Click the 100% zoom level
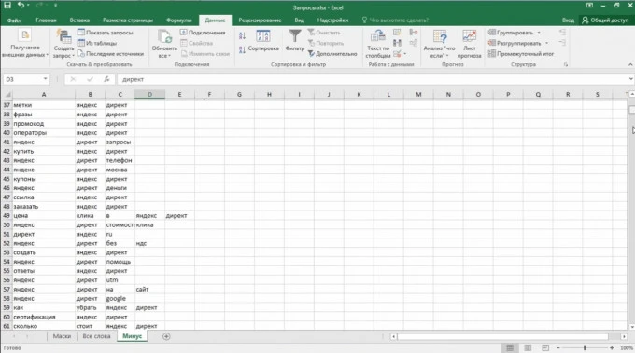 pos(626,347)
